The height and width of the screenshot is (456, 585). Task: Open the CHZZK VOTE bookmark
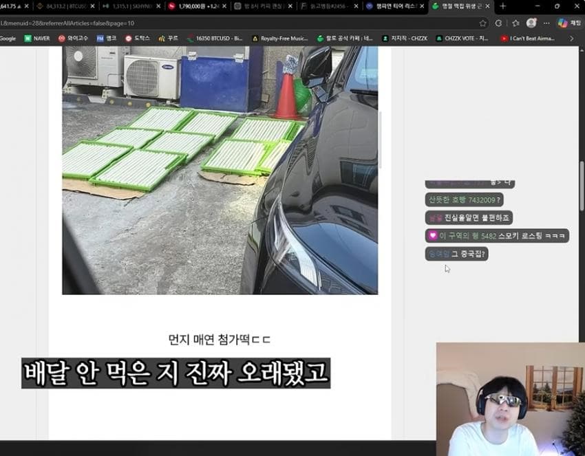pyautogui.click(x=462, y=39)
